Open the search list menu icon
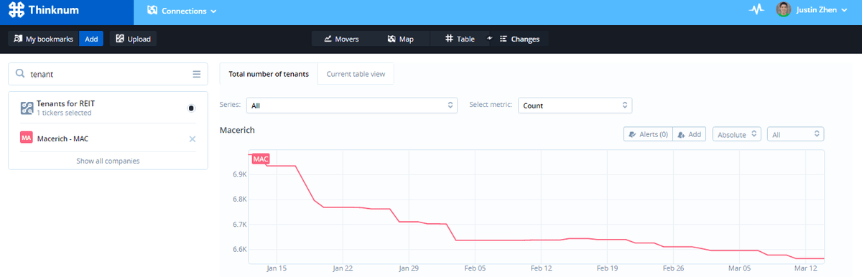The height and width of the screenshot is (277, 862). (x=196, y=74)
